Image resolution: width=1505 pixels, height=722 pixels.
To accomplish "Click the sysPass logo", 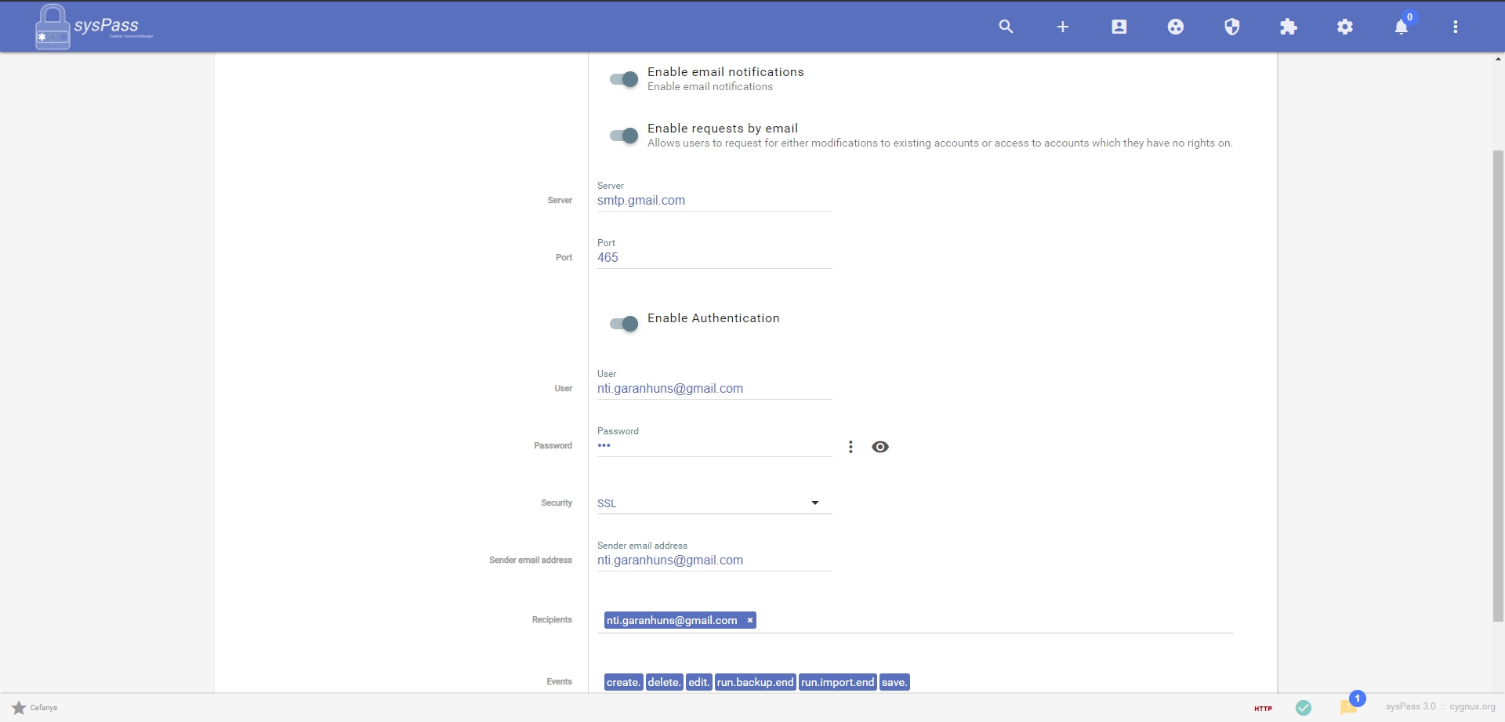I will pyautogui.click(x=94, y=27).
